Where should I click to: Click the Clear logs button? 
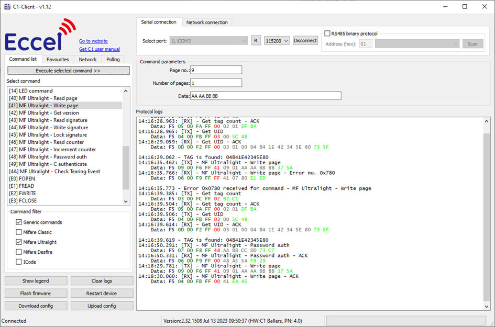coord(102,281)
